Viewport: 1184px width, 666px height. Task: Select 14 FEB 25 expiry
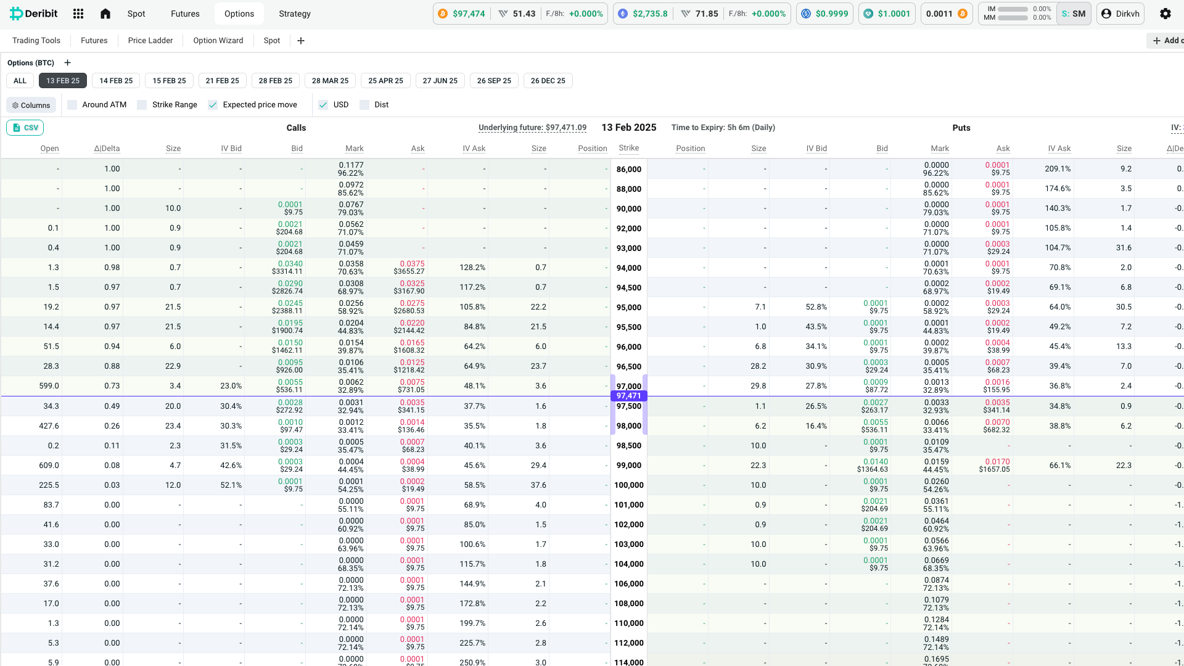coord(116,81)
